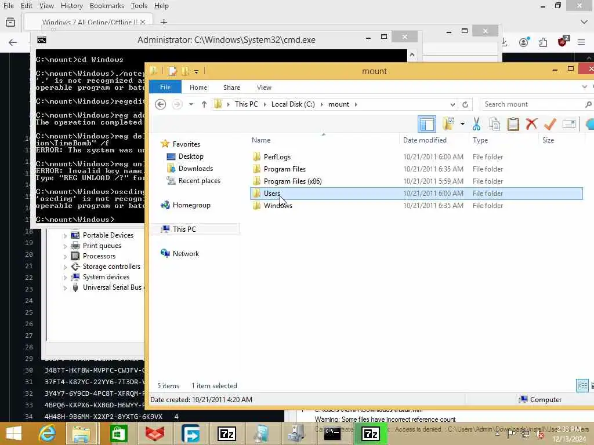The width and height of the screenshot is (594, 445).
Task: Switch to the cmd taskbar icon
Action: pyautogui.click(x=332, y=433)
